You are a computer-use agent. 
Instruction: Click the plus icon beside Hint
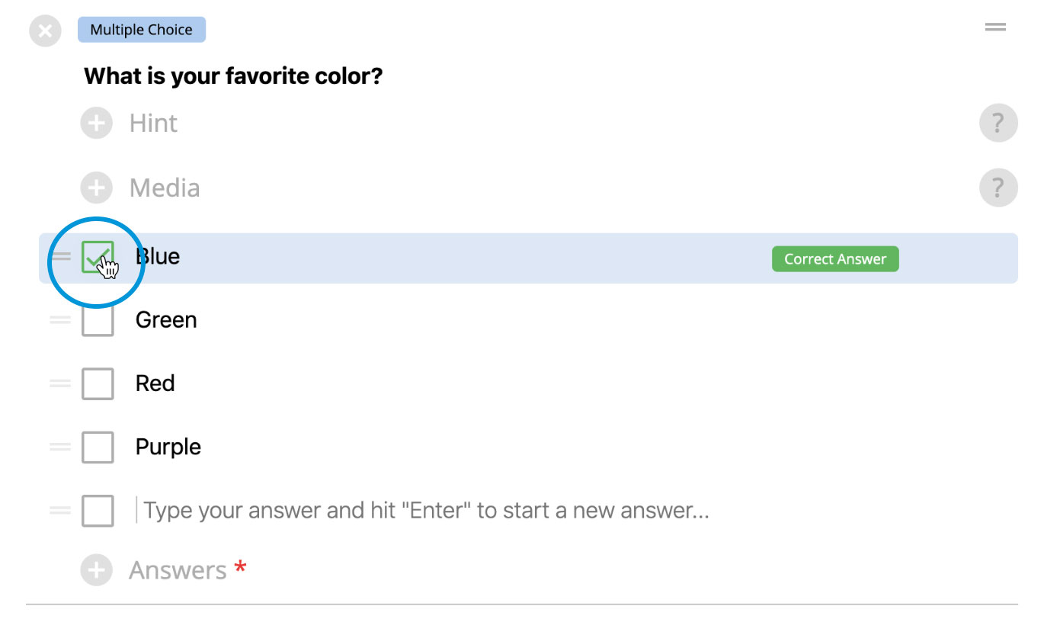97,123
